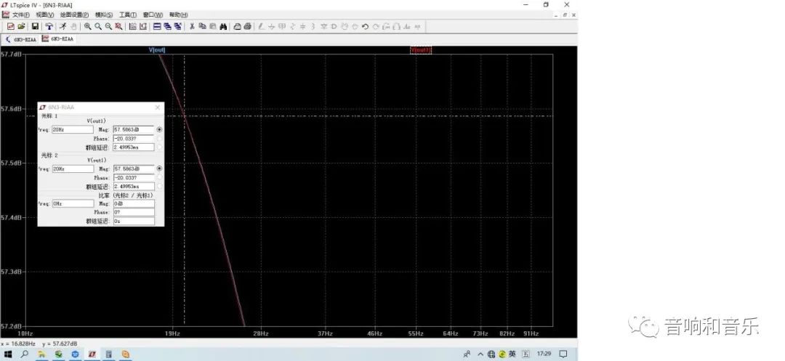The width and height of the screenshot is (785, 361).
Task: Open the Control Panel hammer icon
Action: click(x=49, y=26)
